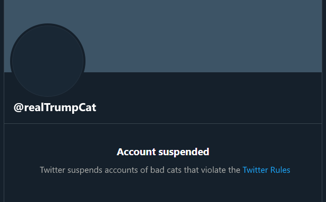Viewport: 326px width, 202px height.
Task: Click the word "suspended" in the bold heading
Action: (184, 152)
